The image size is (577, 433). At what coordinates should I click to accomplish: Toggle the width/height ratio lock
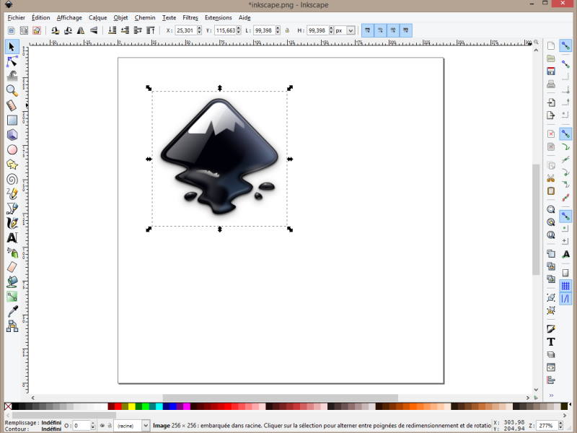(287, 30)
